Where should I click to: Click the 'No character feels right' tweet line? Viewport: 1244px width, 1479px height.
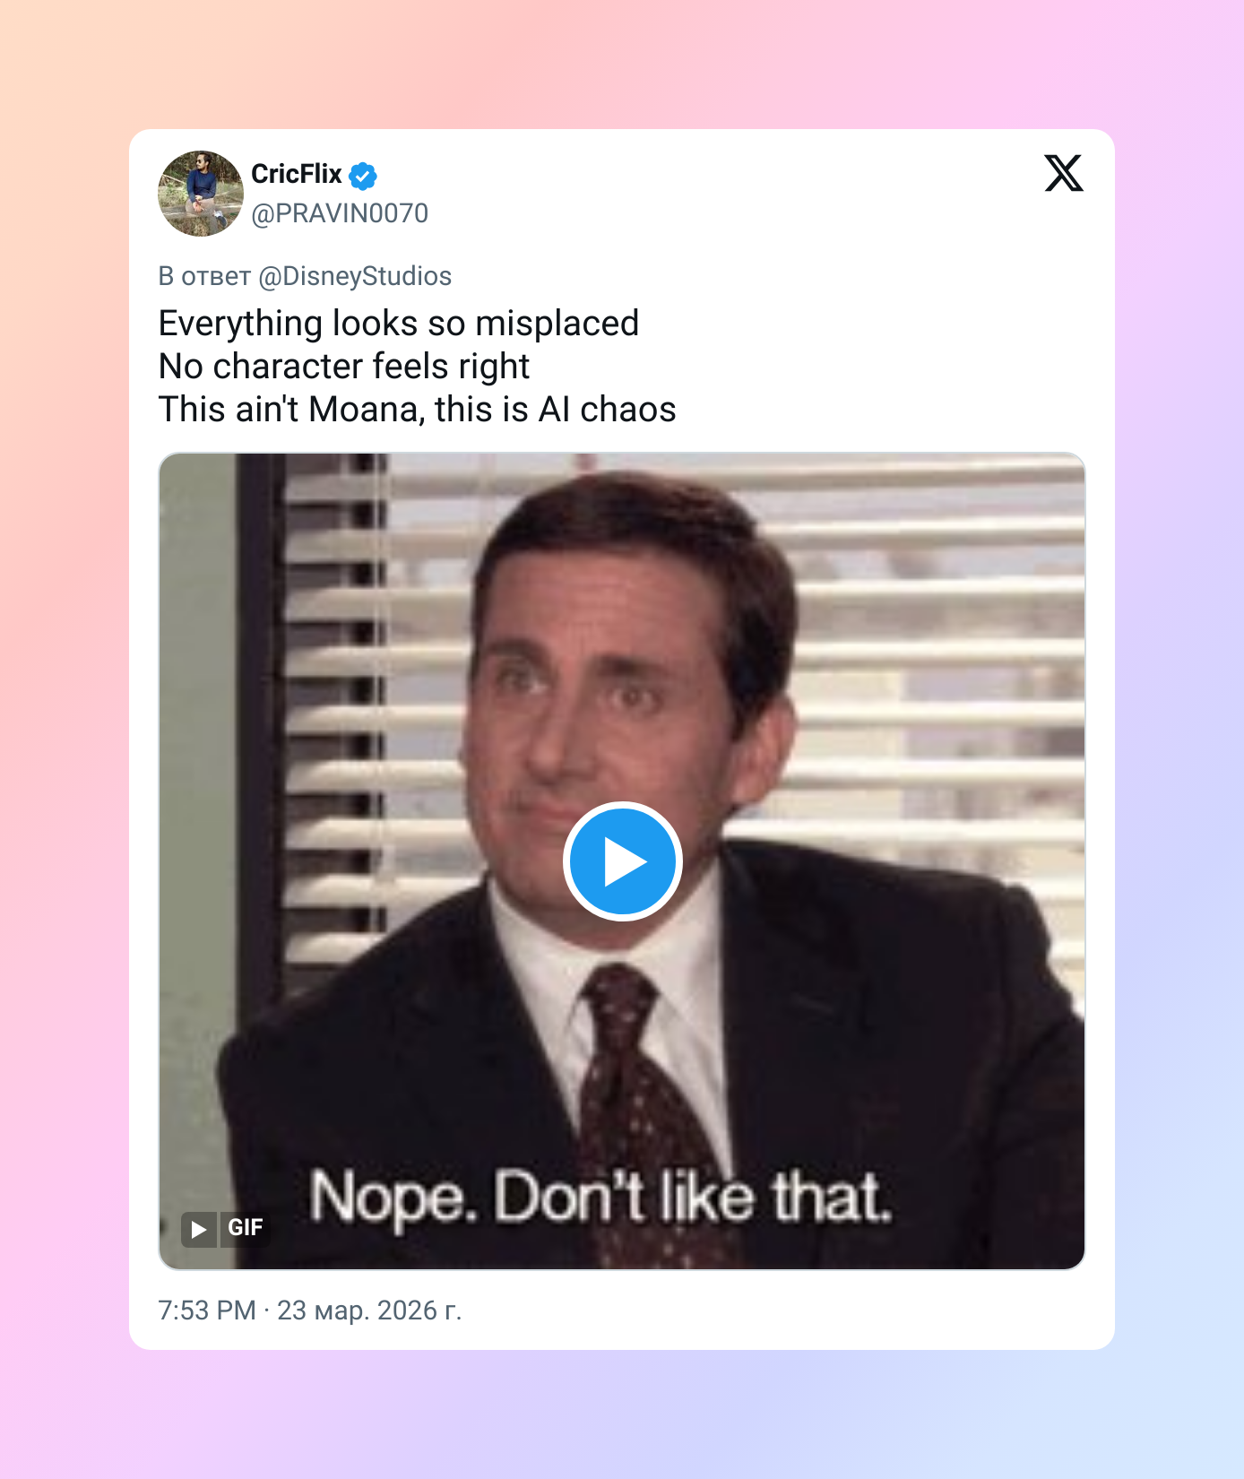[x=344, y=367]
